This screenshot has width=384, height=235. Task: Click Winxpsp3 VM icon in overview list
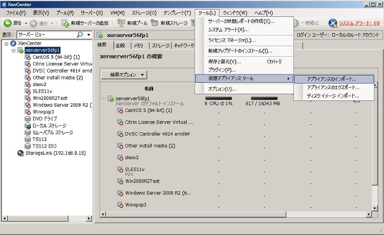[x=120, y=205]
